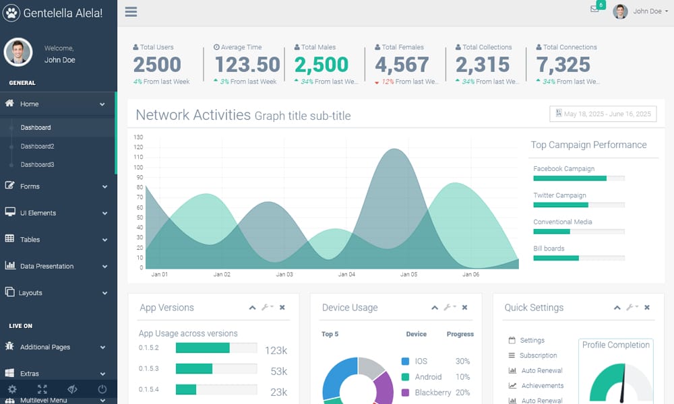The width and height of the screenshot is (674, 404).
Task: Collapse the App Versions panel
Action: click(x=252, y=308)
